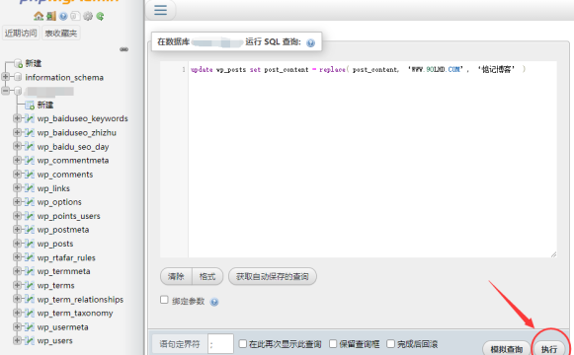574x355 pixels.
Task: Enable the 绑定参数 checkbox
Action: click(x=164, y=300)
